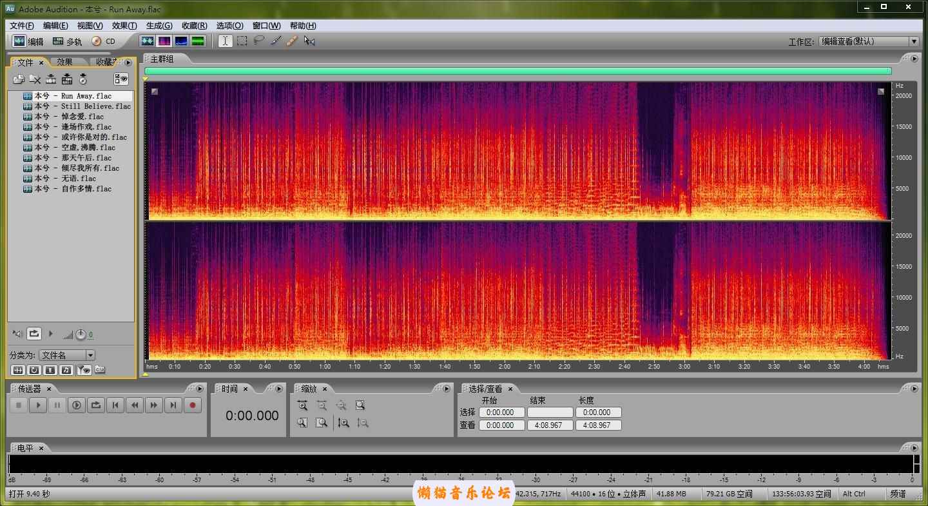
Task: Switch to spectral phase display
Action: [x=198, y=41]
